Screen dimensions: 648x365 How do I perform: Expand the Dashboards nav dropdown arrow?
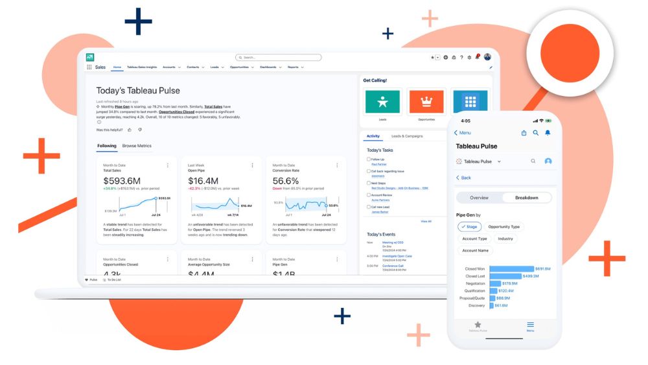pyautogui.click(x=280, y=67)
